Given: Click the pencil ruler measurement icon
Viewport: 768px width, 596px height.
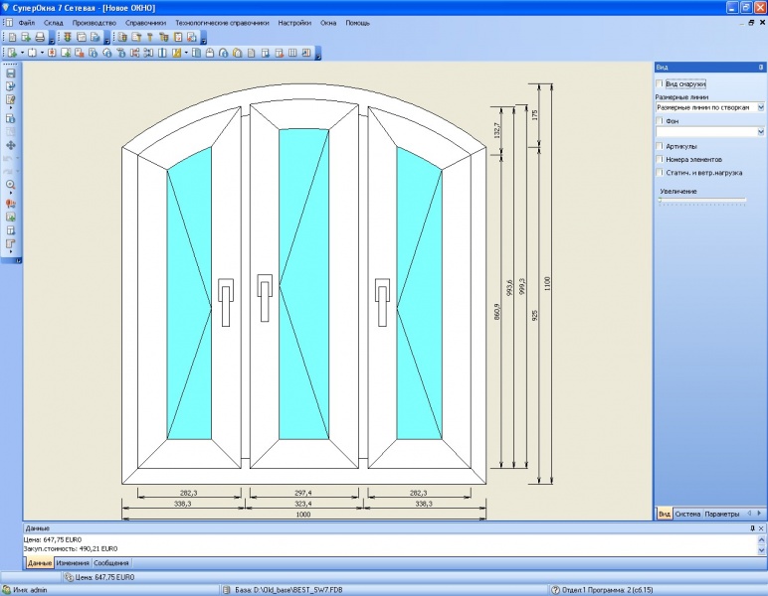Looking at the screenshot, I should coord(176,53).
